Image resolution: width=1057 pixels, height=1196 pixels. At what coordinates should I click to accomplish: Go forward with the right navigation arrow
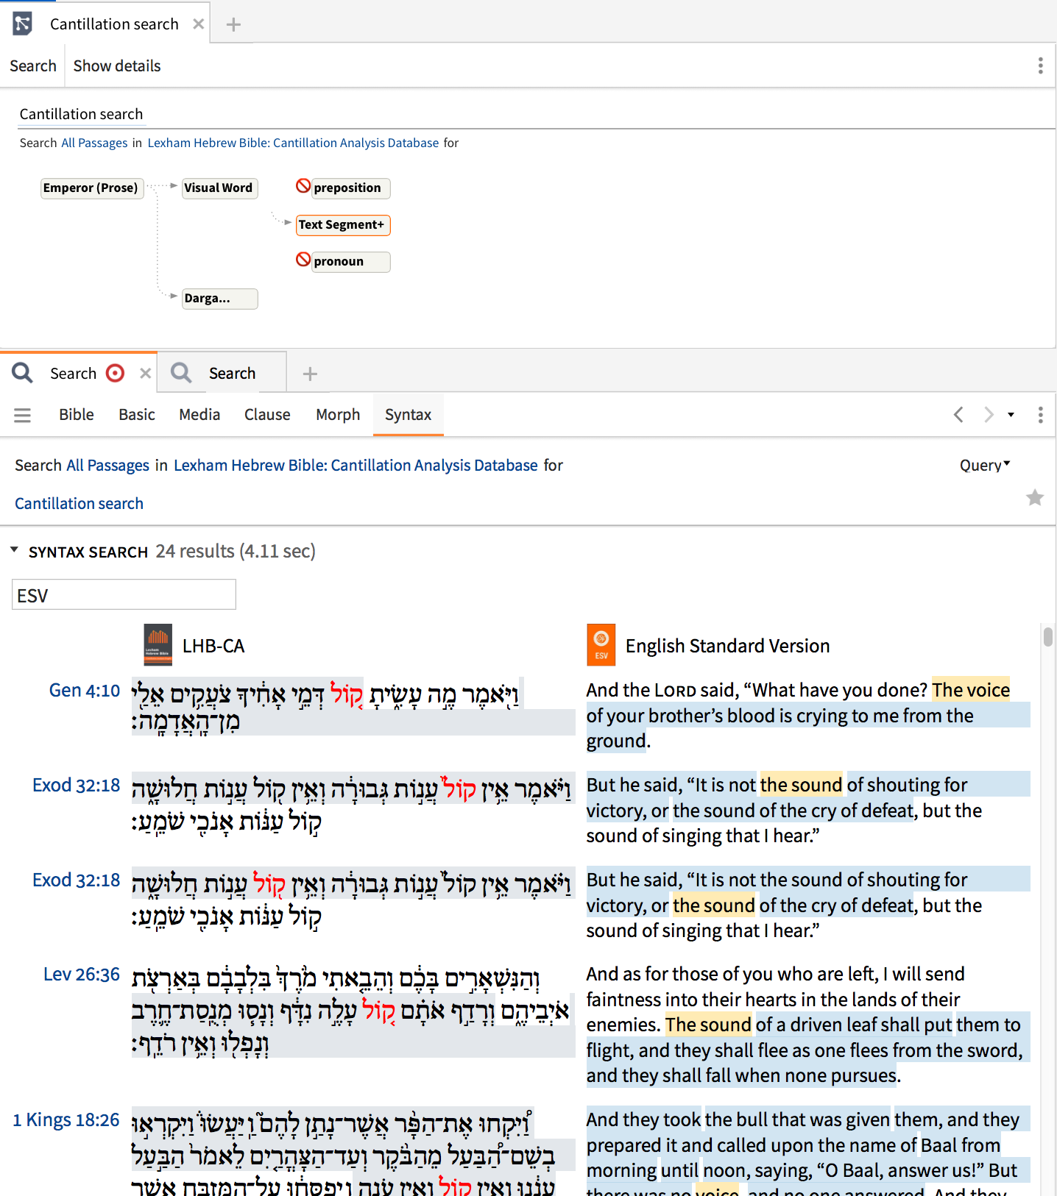[989, 415]
